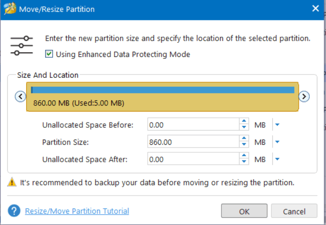The image size is (326, 225).
Task: Click the MiniTool app icon in title bar
Action: (10, 9)
